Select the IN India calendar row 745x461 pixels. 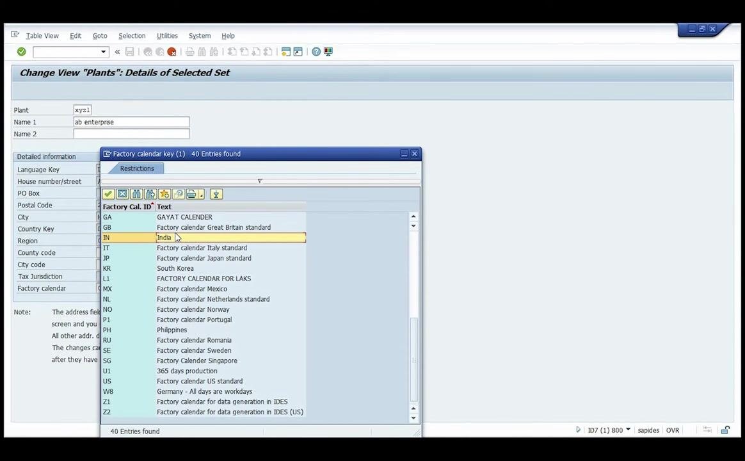[204, 238]
